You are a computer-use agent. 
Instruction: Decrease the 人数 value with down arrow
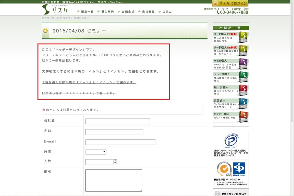tap(115, 163)
